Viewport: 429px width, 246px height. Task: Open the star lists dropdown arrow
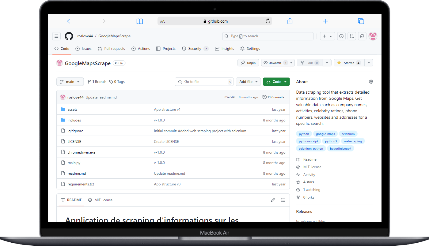tap(369, 63)
